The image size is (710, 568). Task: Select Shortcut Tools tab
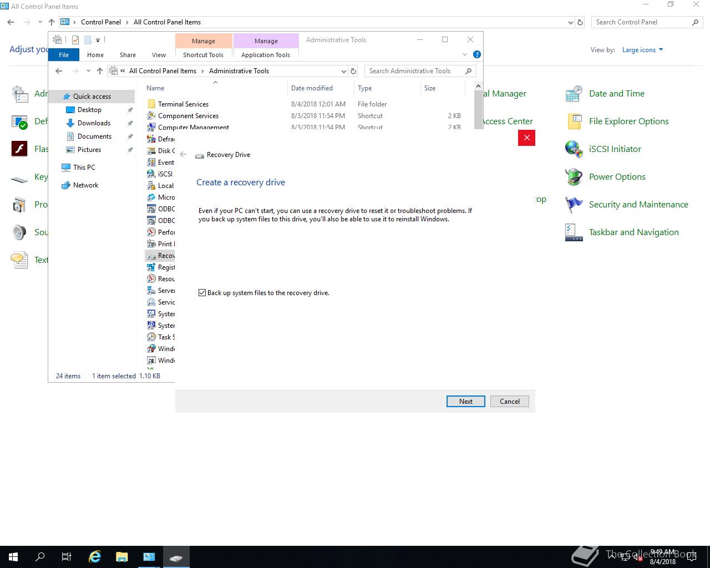[203, 55]
